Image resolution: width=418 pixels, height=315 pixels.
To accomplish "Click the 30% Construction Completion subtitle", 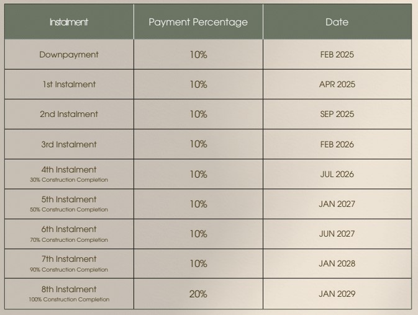I will point(69,180).
